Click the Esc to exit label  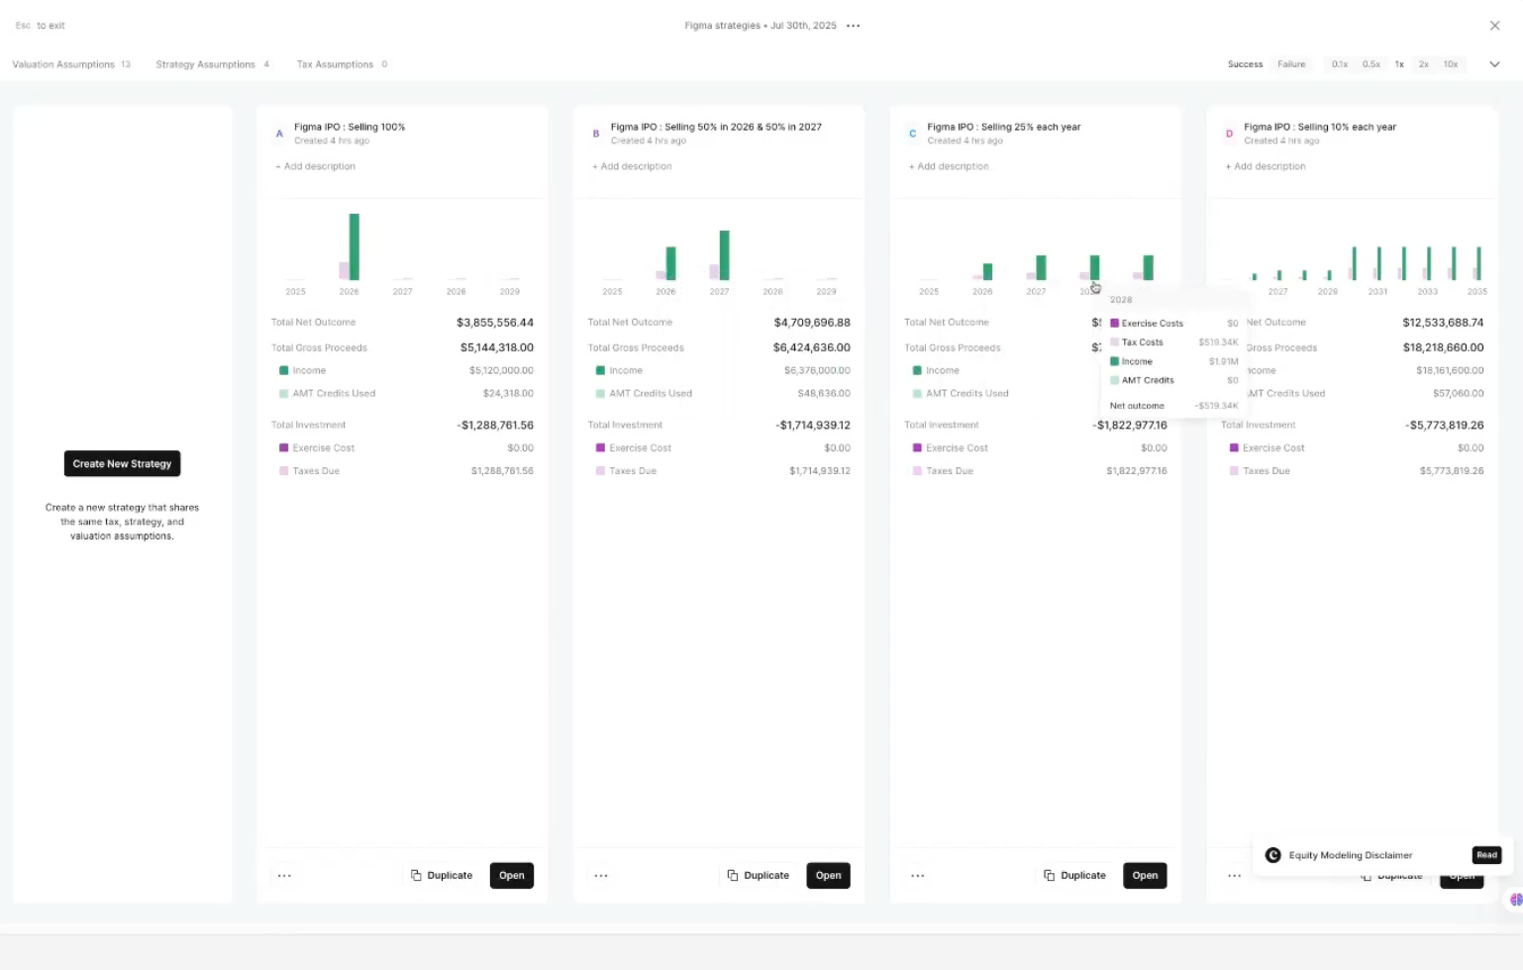(x=41, y=26)
